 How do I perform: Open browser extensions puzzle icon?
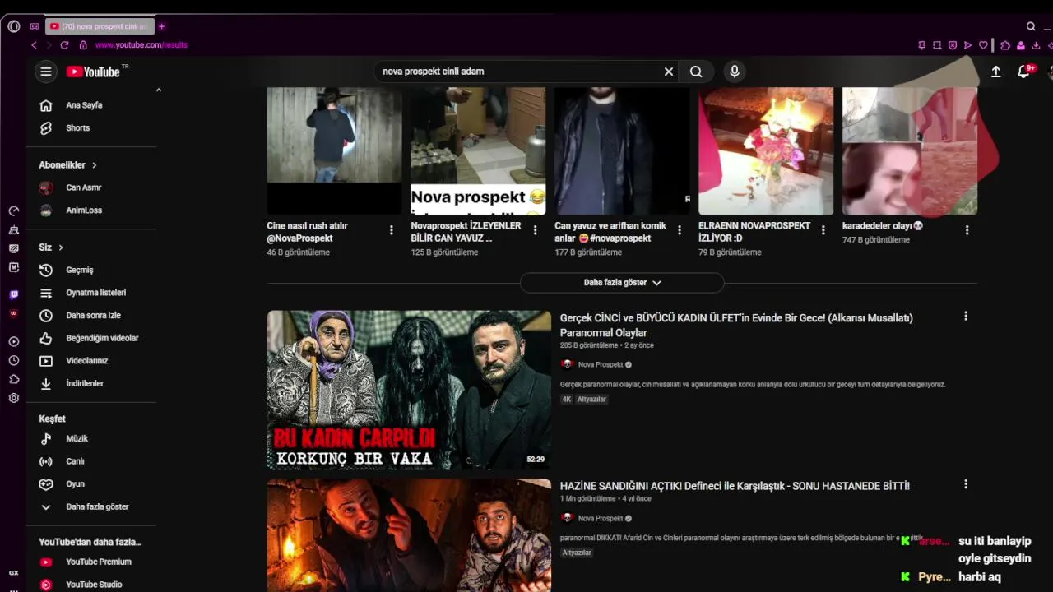click(x=1005, y=45)
